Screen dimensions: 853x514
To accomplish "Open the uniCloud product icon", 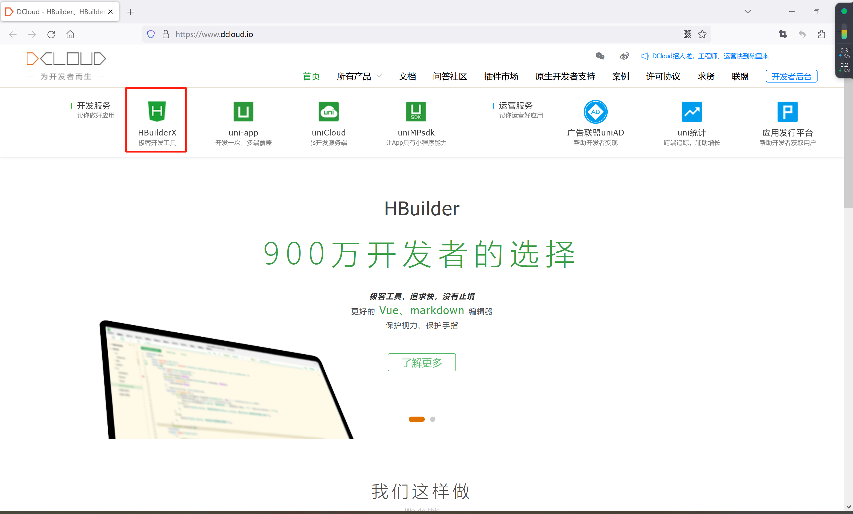I will click(329, 111).
